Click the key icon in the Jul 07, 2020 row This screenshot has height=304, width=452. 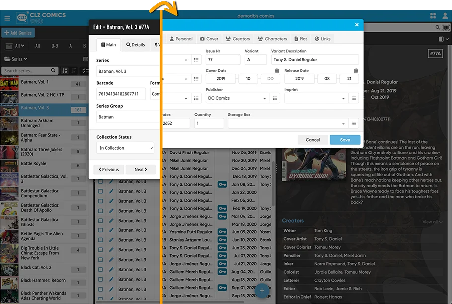pyautogui.click(x=222, y=256)
